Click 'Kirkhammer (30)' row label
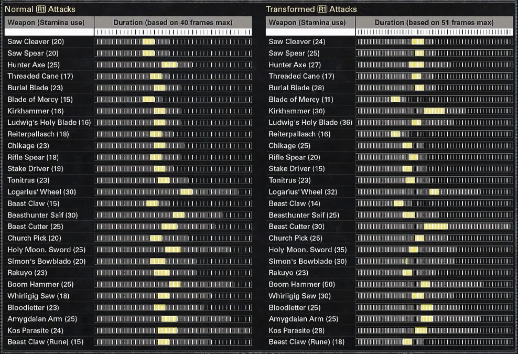The image size is (518, 354). [x=297, y=111]
